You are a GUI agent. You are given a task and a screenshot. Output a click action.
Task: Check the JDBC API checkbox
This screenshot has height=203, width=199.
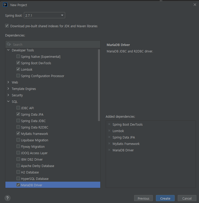[18, 108]
